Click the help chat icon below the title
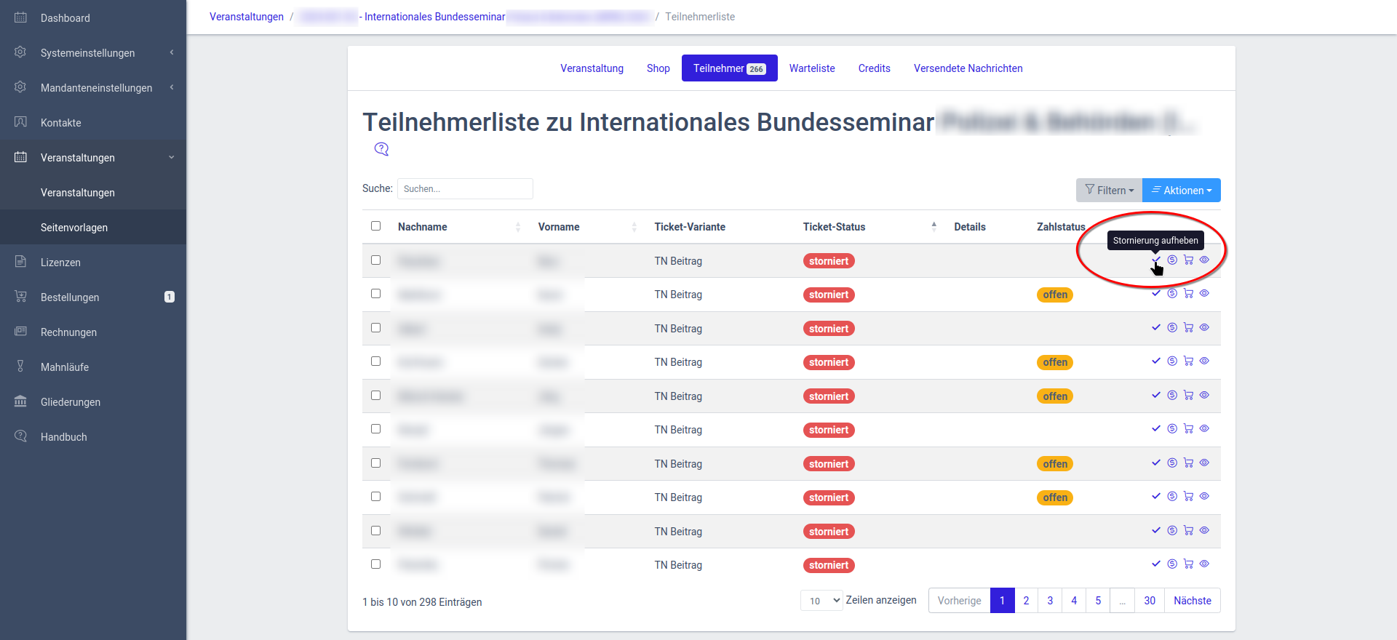1397x640 pixels. coord(381,149)
